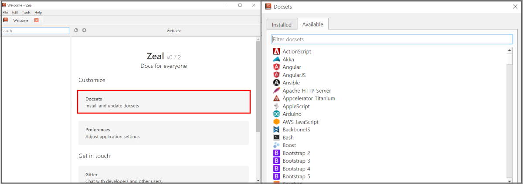This screenshot has height=184, width=523.
Task: Click the Bootstrap 4 icon
Action: point(276,169)
